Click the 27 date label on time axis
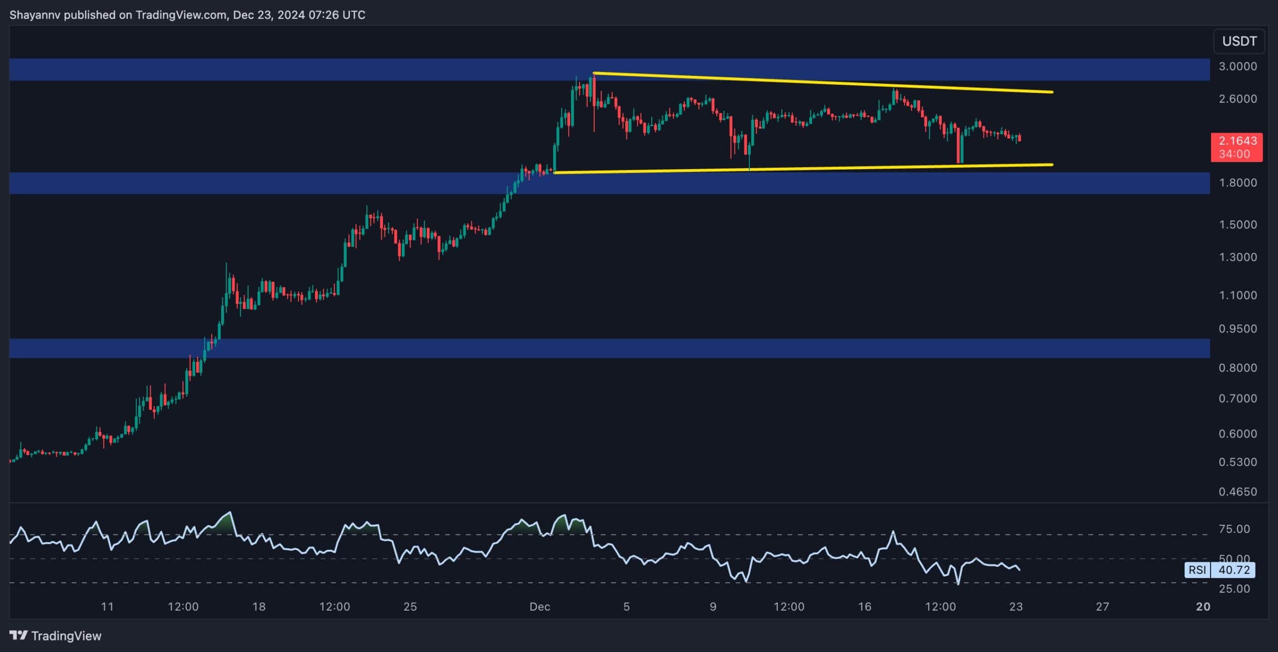 [1102, 607]
